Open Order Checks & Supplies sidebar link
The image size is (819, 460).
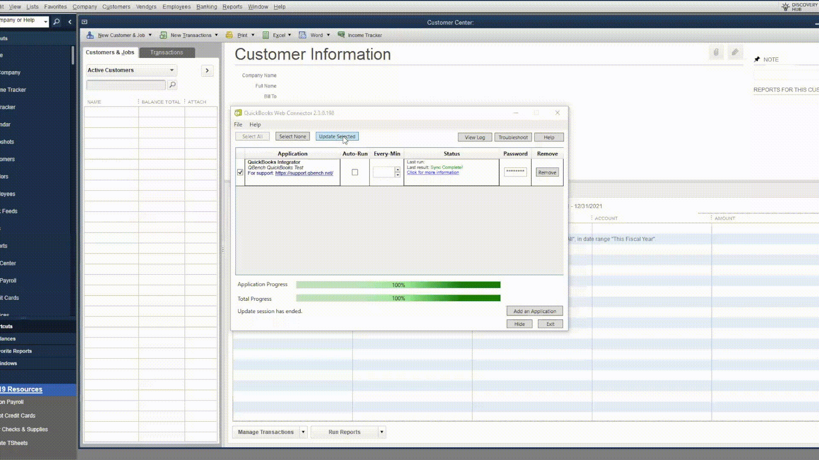point(24,429)
